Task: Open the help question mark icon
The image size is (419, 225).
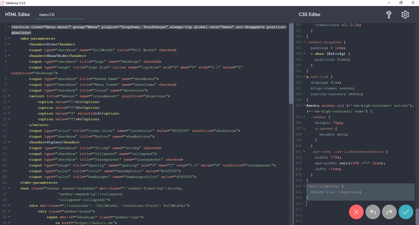Action: point(389,15)
